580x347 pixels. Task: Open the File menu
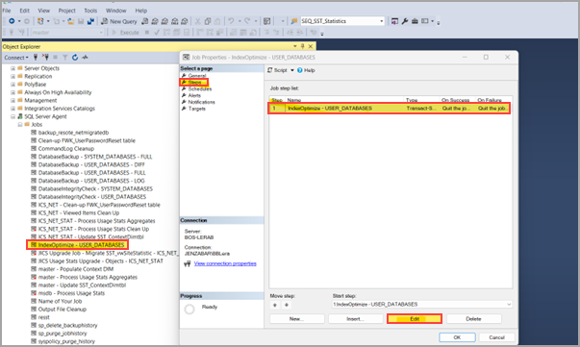click(x=7, y=11)
